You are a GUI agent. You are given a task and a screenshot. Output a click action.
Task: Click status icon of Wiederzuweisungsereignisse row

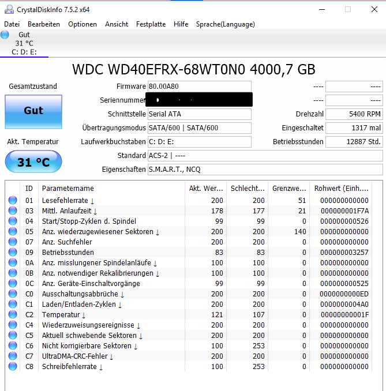[13, 325]
